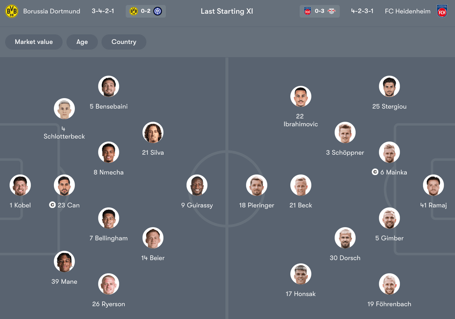This screenshot has height=319, width=455.
Task: Open goalkeeper Kobel's player photo
Action: click(x=20, y=185)
